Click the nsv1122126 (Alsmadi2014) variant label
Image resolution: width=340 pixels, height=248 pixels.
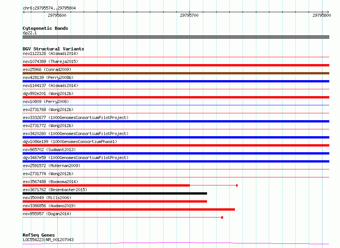pyautogui.click(x=50, y=53)
